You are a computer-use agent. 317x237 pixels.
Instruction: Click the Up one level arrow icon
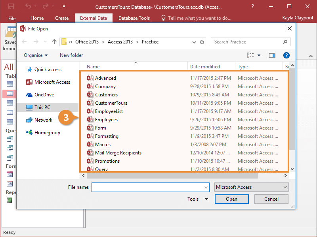point(54,42)
